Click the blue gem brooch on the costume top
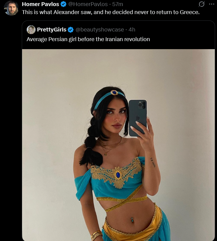 point(118,175)
